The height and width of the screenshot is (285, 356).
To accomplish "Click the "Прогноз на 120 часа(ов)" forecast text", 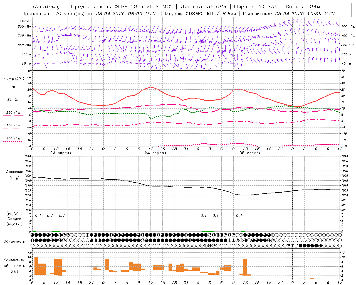I will click(x=54, y=14).
